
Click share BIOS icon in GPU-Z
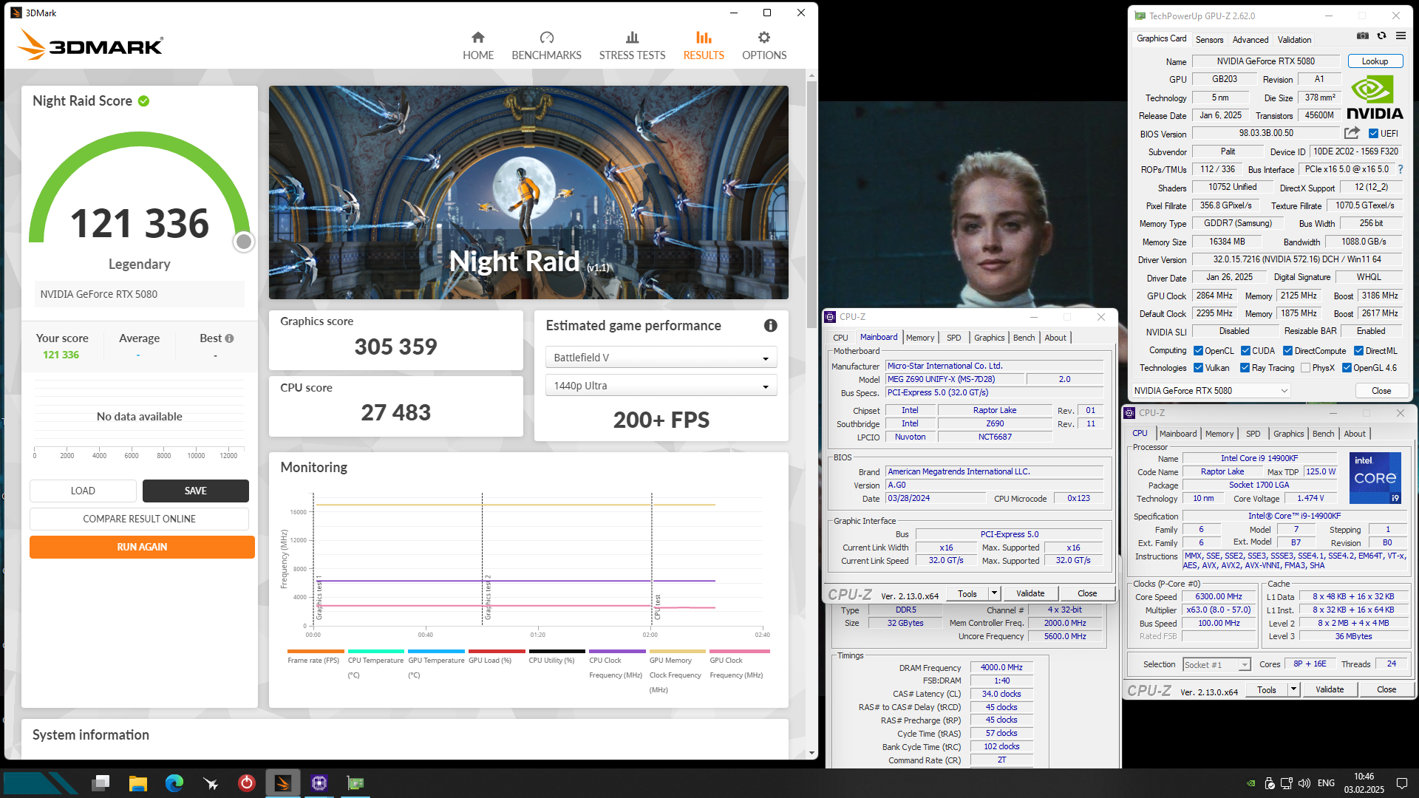coord(1352,133)
